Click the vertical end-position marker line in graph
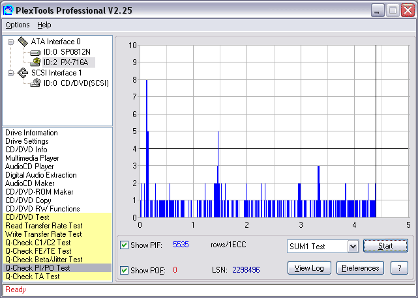 376,131
